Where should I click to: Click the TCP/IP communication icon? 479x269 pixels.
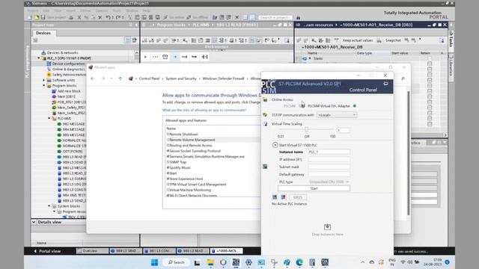265,115
